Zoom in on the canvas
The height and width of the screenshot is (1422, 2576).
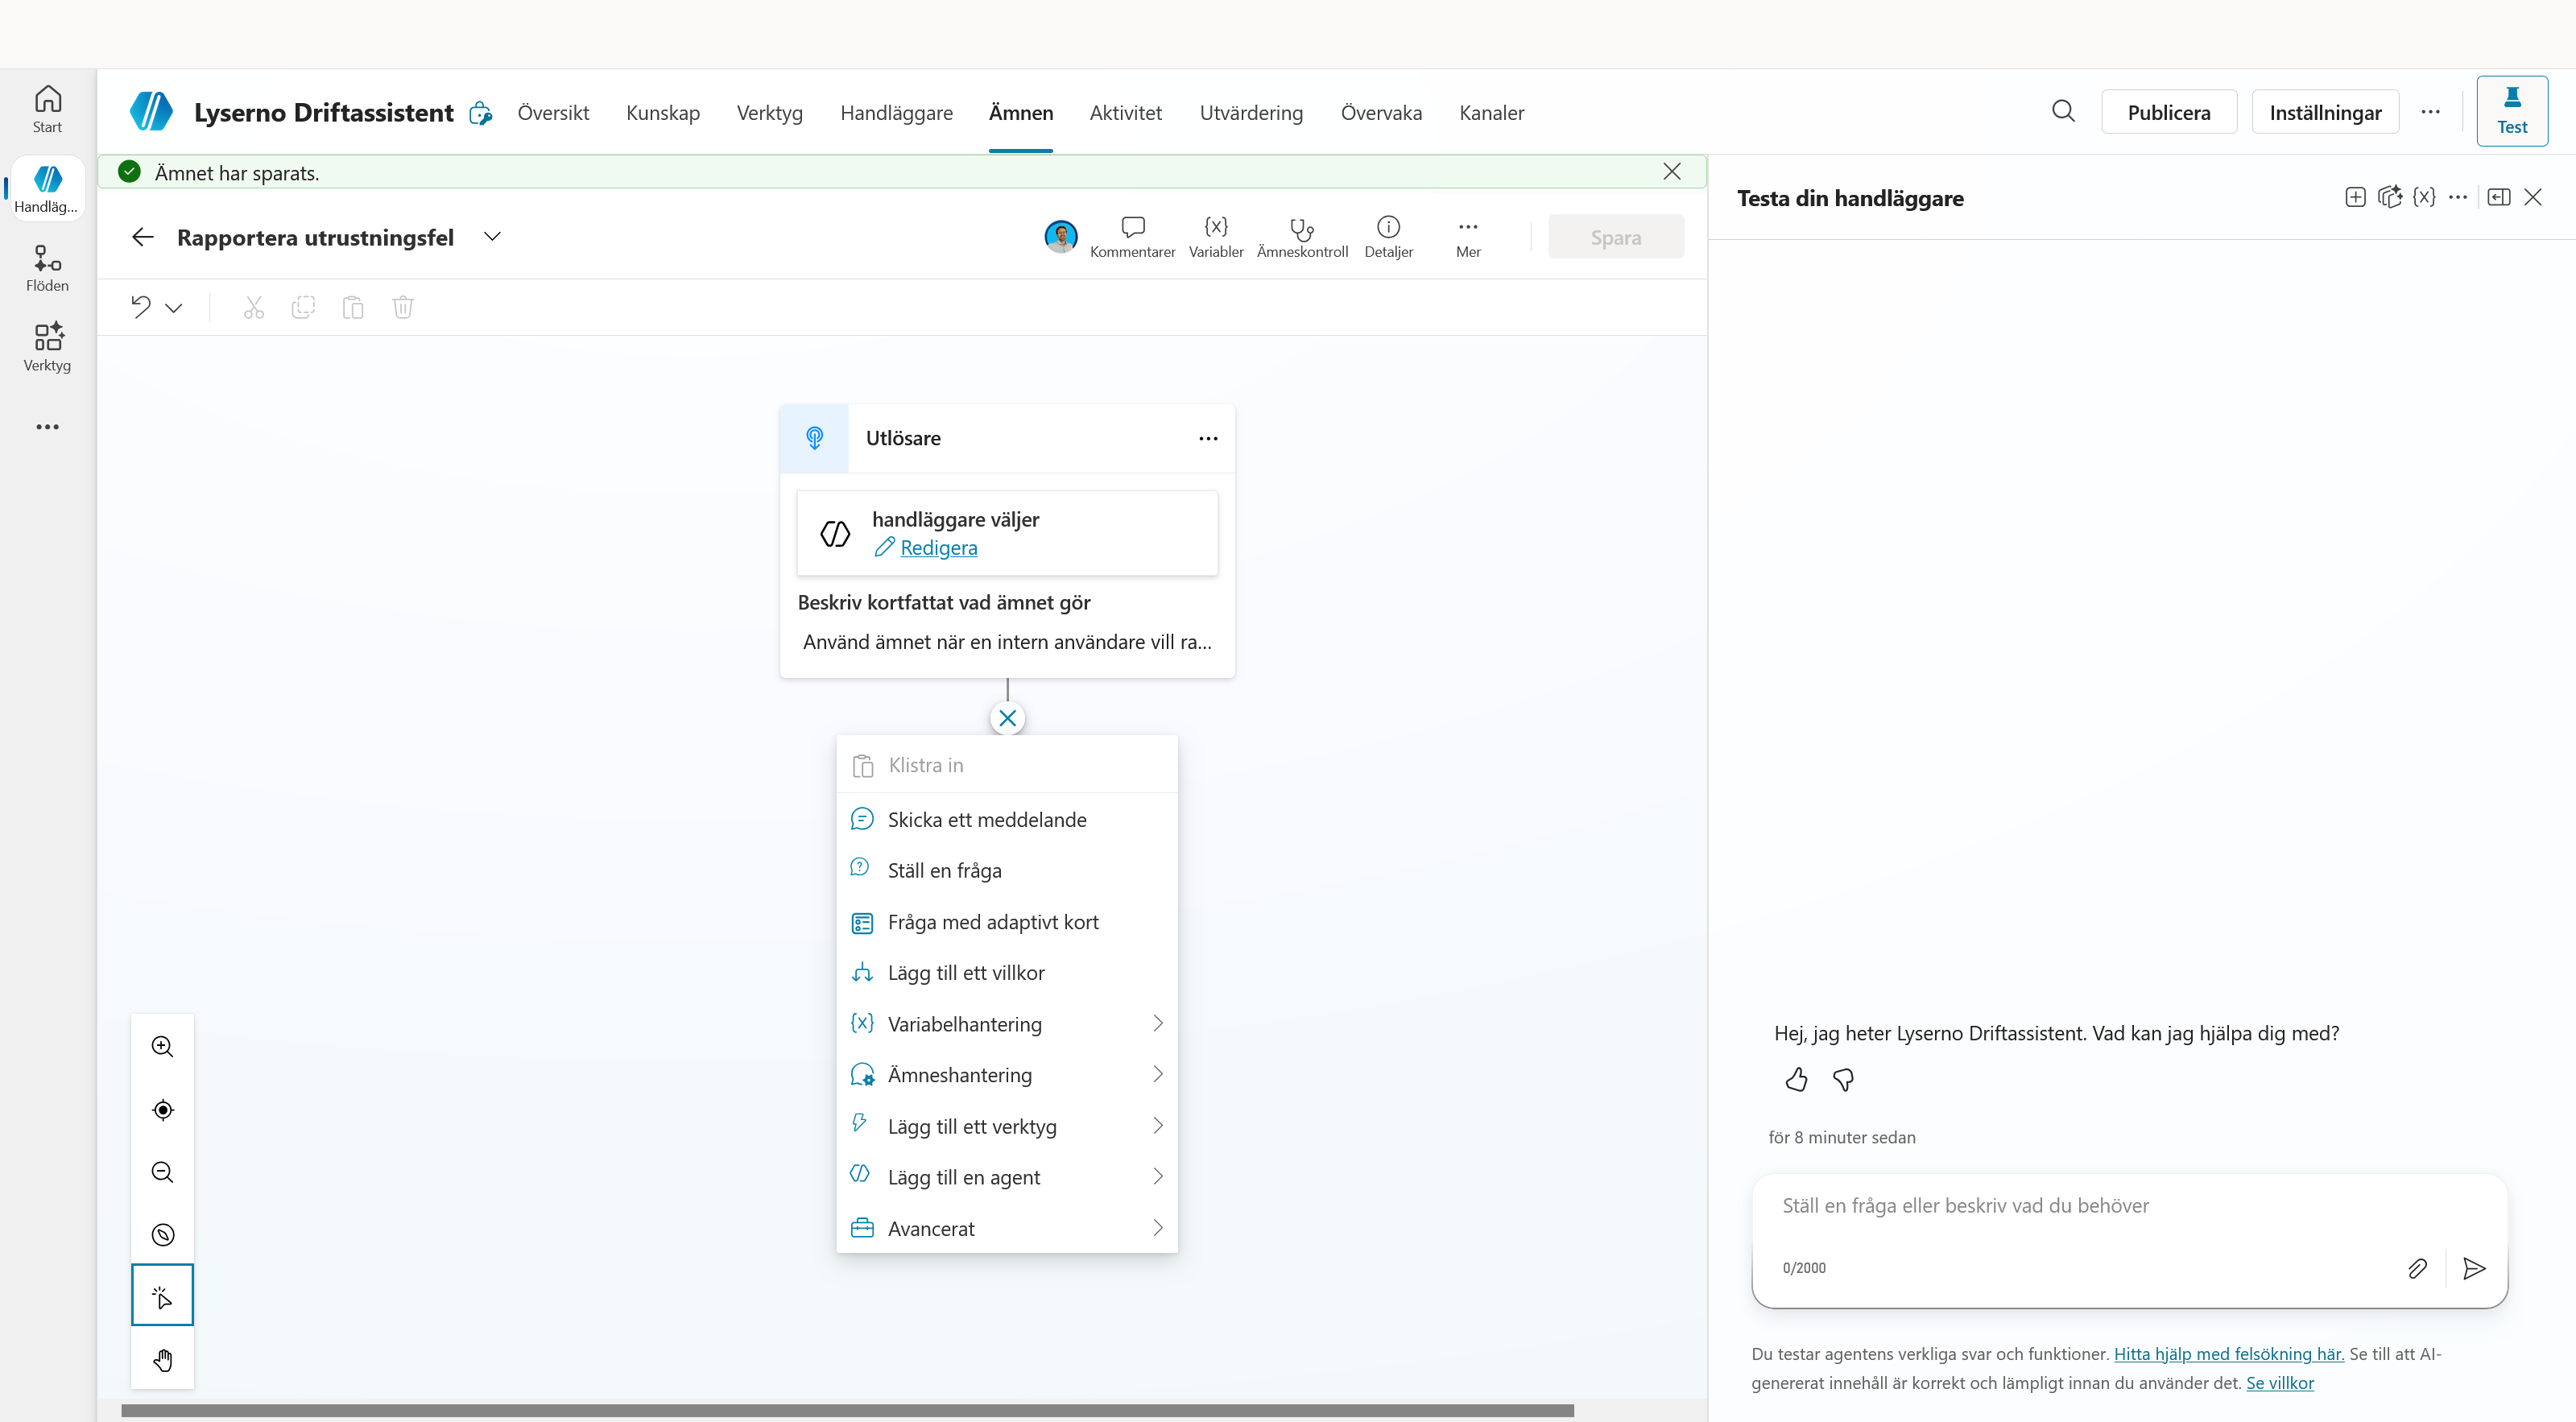tap(162, 1046)
